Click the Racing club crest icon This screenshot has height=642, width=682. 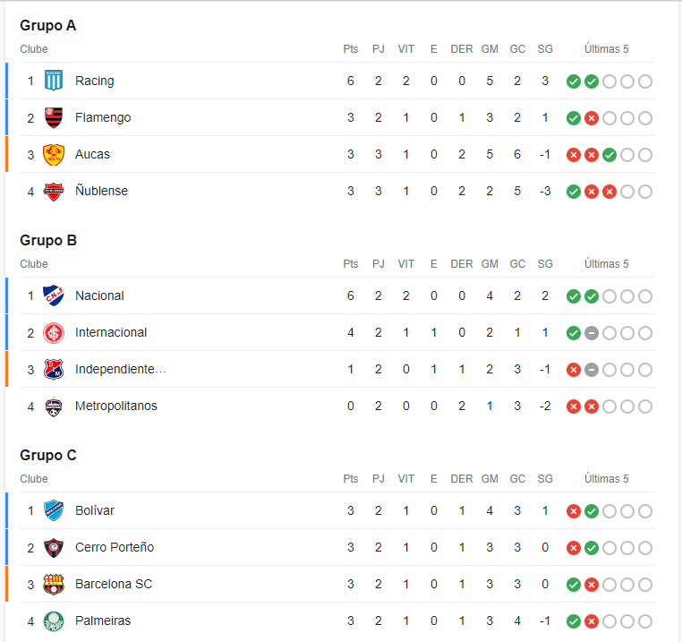click(x=54, y=81)
